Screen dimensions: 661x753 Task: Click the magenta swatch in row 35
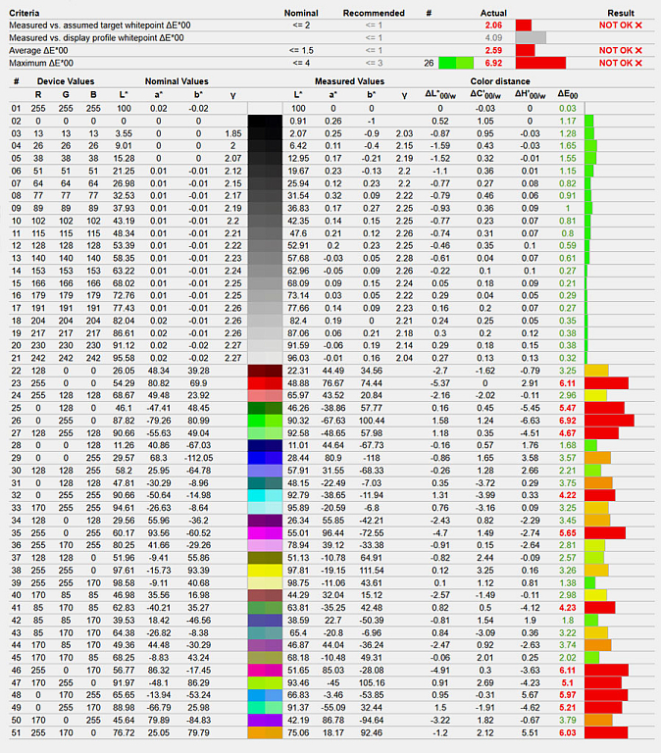265,531
